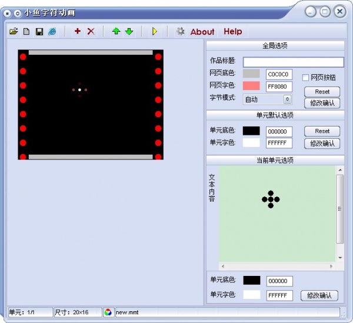Open settings with the gear icon
Image resolution: width=353 pixels, height=323 pixels.
(x=181, y=31)
